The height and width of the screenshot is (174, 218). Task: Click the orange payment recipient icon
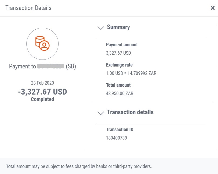point(42,44)
